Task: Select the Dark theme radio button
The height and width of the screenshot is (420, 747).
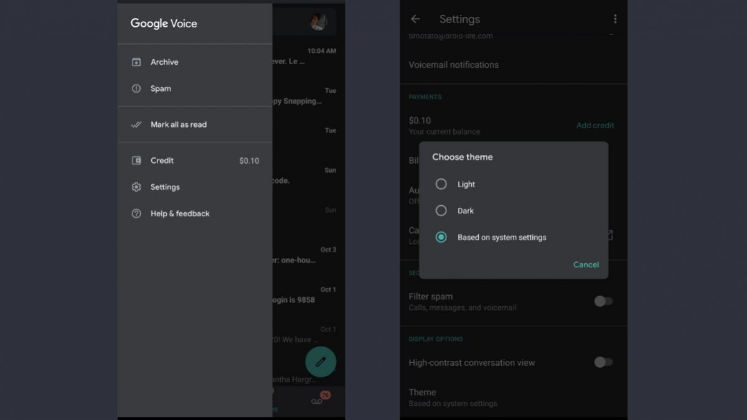Action: (x=441, y=211)
